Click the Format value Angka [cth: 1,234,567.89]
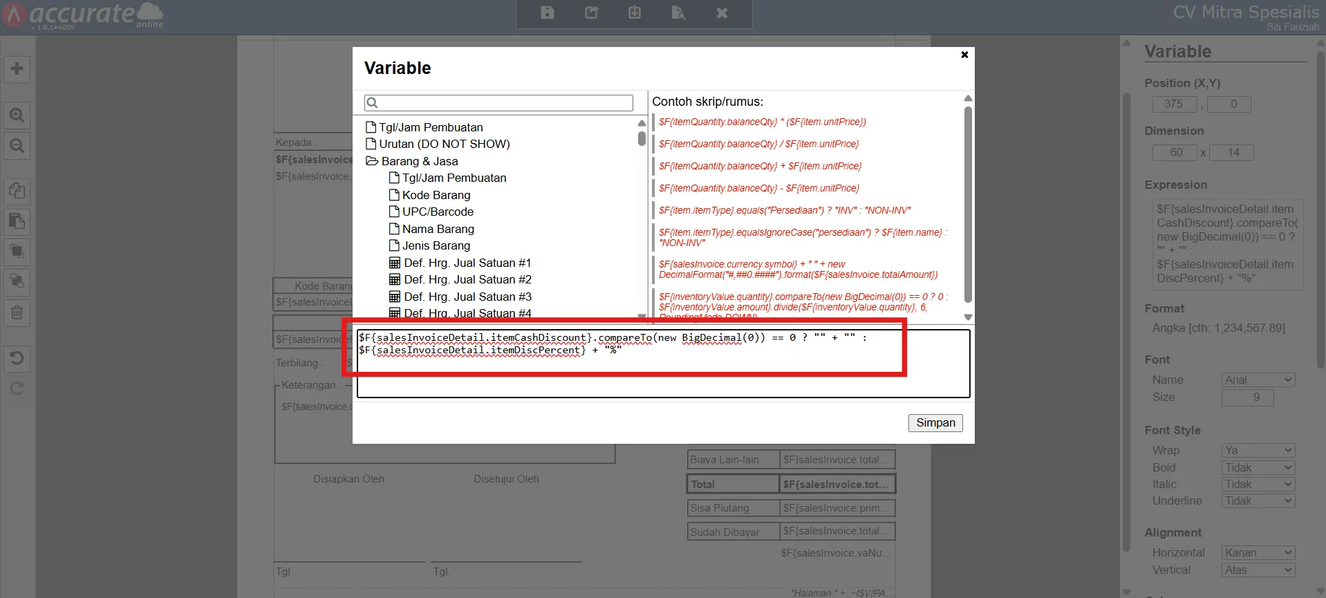Viewport: 1326px width, 598px height. pyautogui.click(x=1218, y=328)
